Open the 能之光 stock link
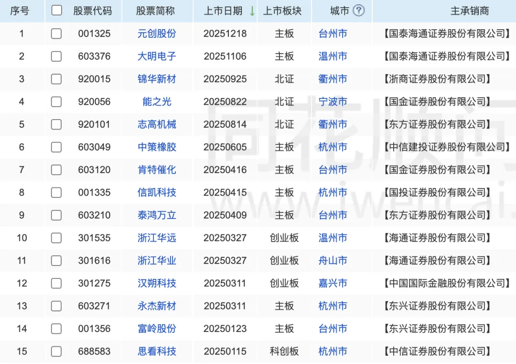This screenshot has height=364, width=516. (x=157, y=102)
